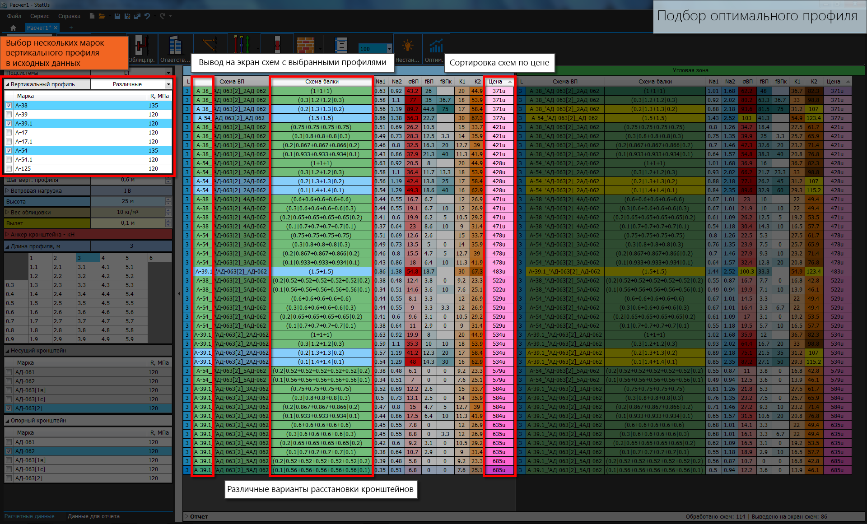This screenshot has width=867, height=524.
Task: Go to the home page via the house icon
Action: pos(13,28)
